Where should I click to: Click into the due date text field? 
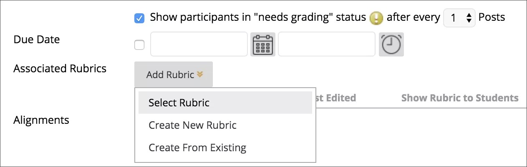tap(199, 44)
